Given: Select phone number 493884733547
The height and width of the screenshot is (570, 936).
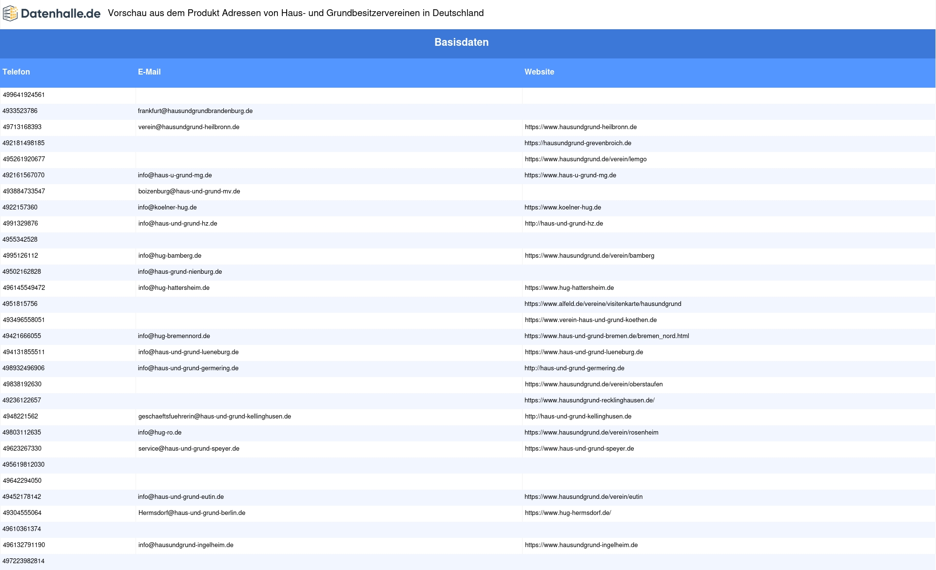Looking at the screenshot, I should click(24, 191).
